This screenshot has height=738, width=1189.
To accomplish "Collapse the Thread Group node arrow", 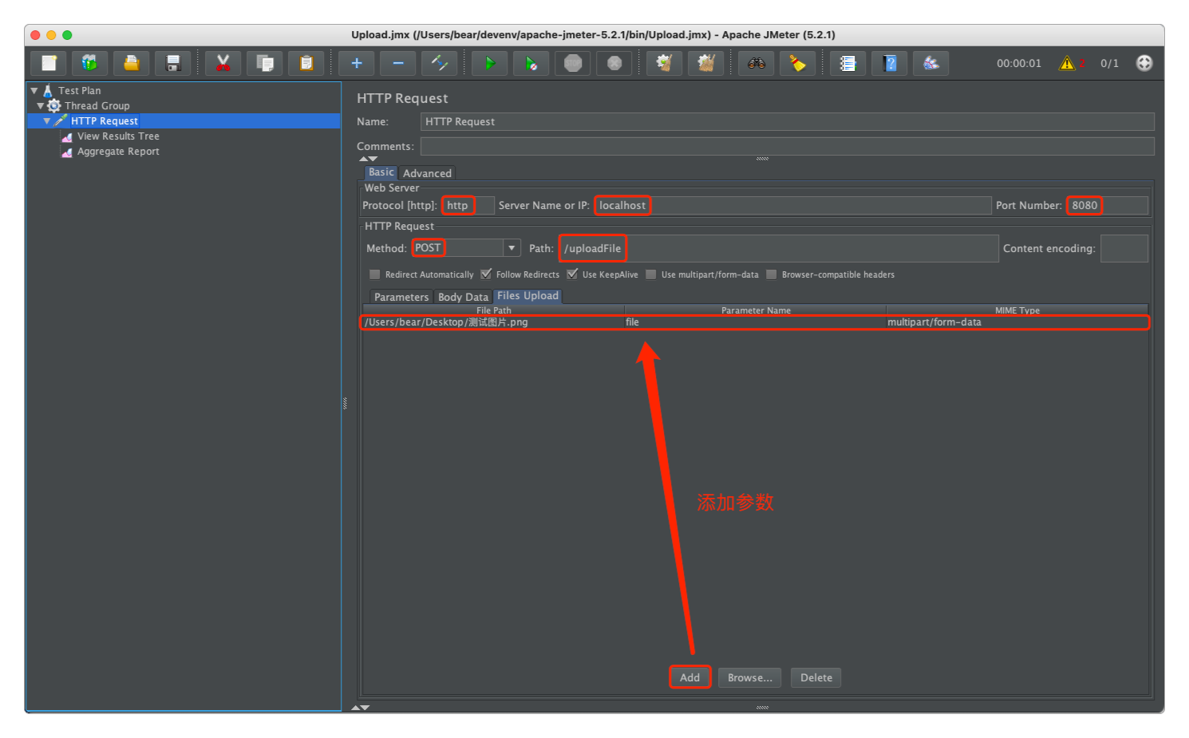I will [41, 106].
